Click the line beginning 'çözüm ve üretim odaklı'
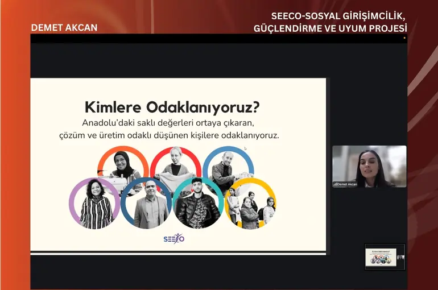This screenshot has width=438, height=290. (169, 136)
